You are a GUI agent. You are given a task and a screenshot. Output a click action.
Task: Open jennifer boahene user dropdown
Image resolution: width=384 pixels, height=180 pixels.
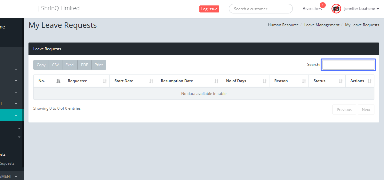point(362,9)
